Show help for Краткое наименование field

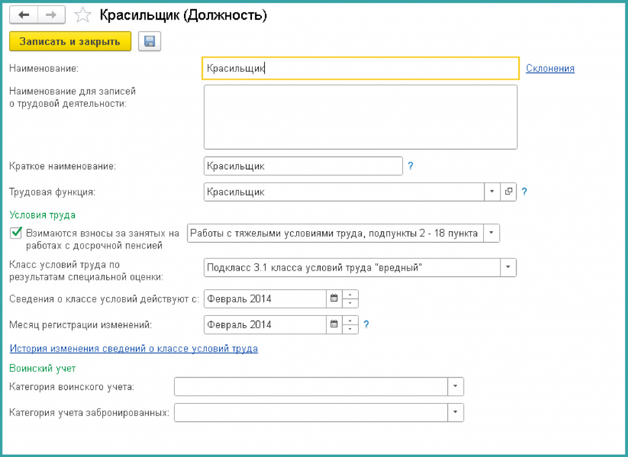(410, 166)
